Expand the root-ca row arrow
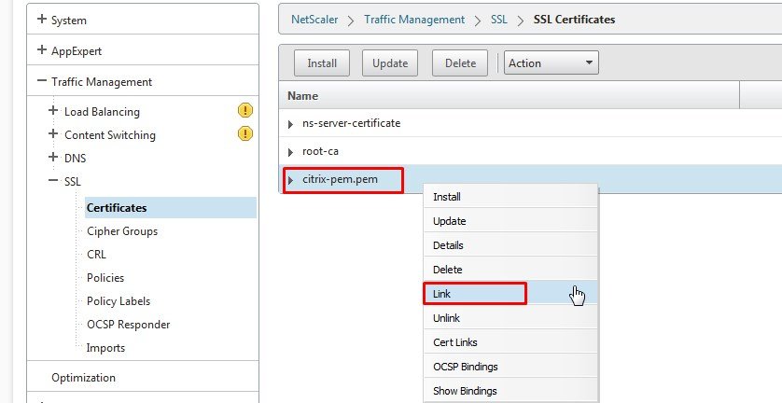This screenshot has height=403, width=782. click(x=291, y=151)
